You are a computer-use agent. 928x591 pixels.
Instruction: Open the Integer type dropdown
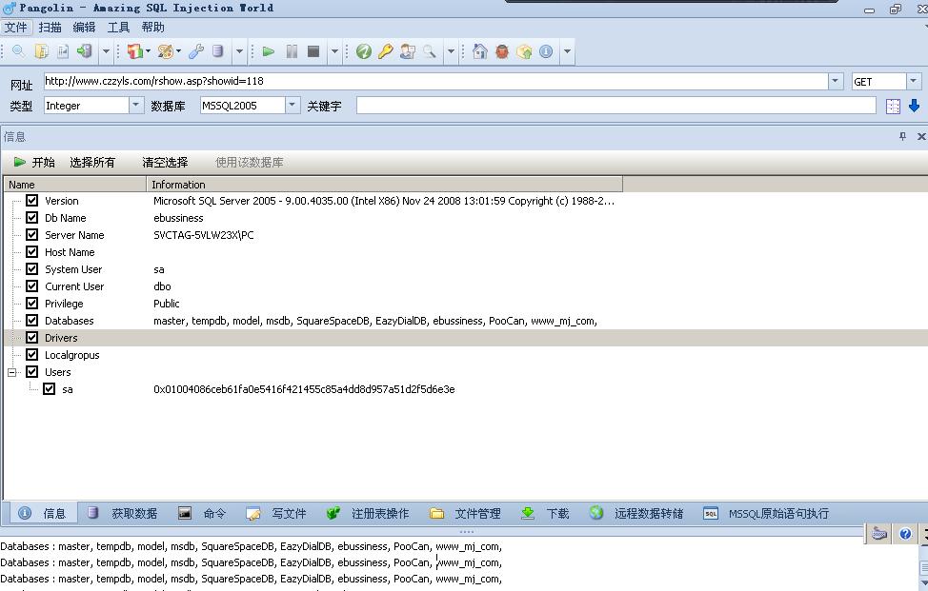135,106
